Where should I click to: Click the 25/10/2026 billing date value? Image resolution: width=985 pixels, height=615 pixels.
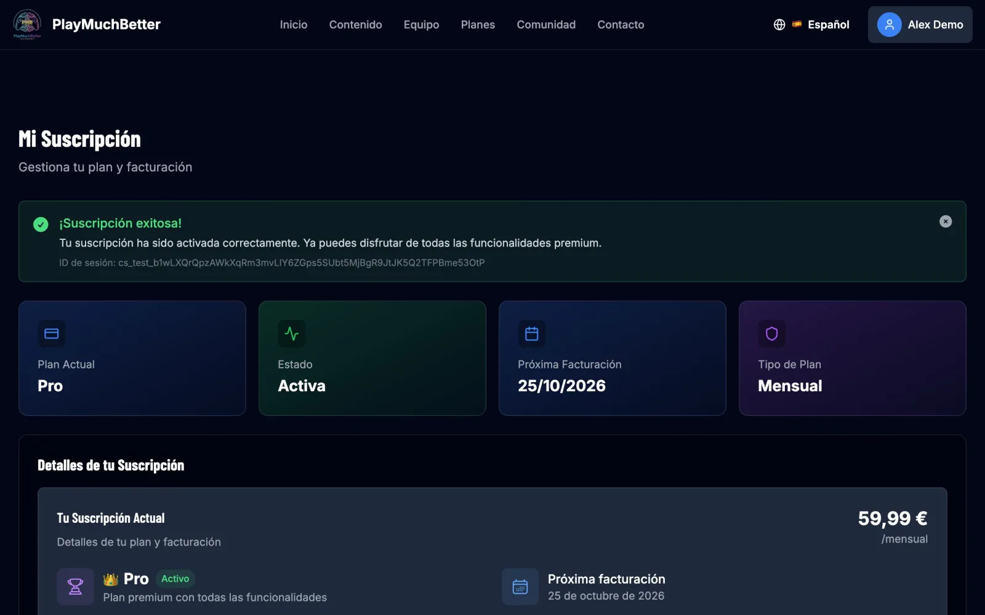pos(561,386)
